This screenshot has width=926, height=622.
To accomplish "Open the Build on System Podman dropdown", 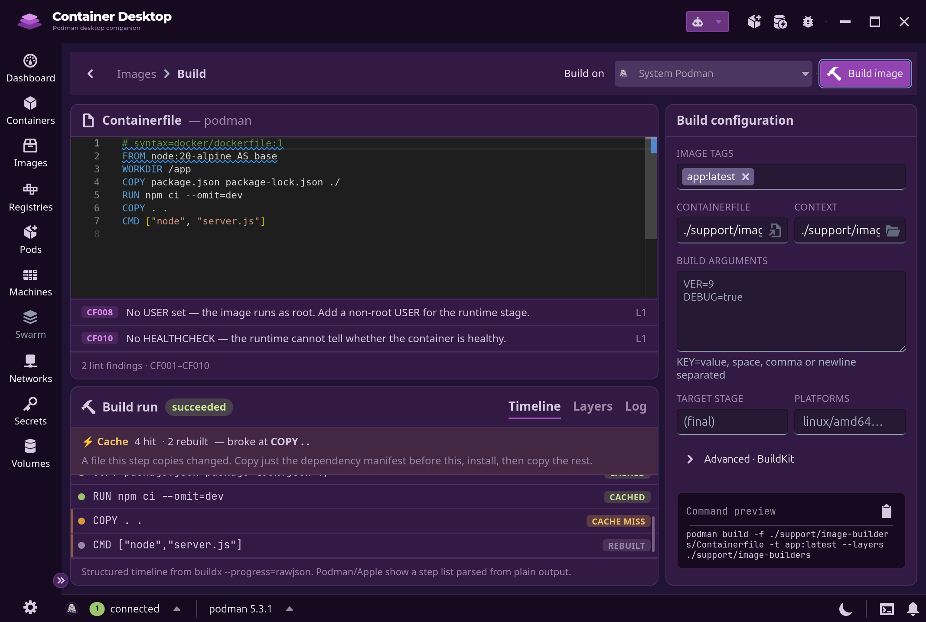I will (713, 74).
